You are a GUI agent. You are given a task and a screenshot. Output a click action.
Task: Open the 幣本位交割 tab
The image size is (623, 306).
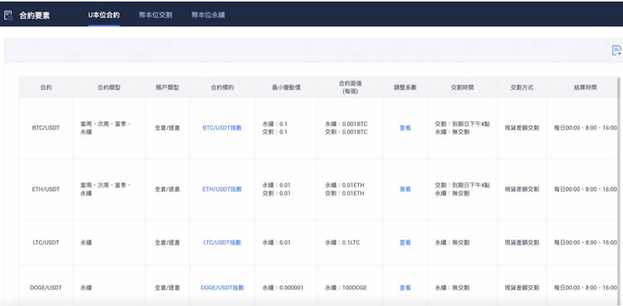point(155,15)
